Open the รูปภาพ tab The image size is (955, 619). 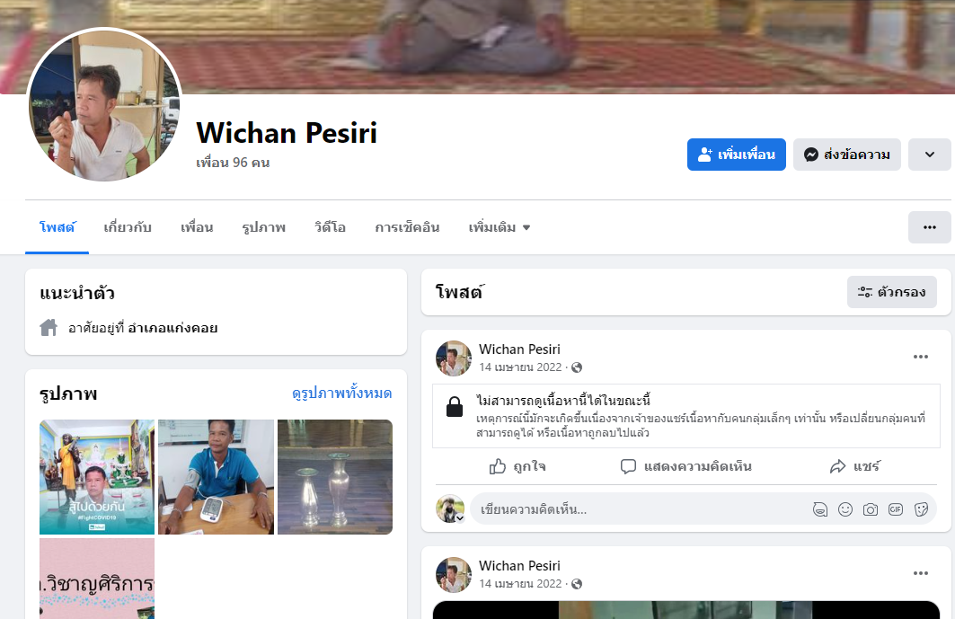coord(264,227)
